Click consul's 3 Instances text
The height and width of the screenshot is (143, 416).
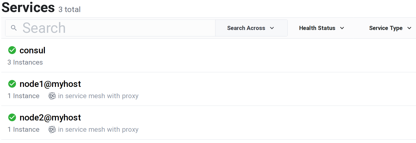(25, 63)
